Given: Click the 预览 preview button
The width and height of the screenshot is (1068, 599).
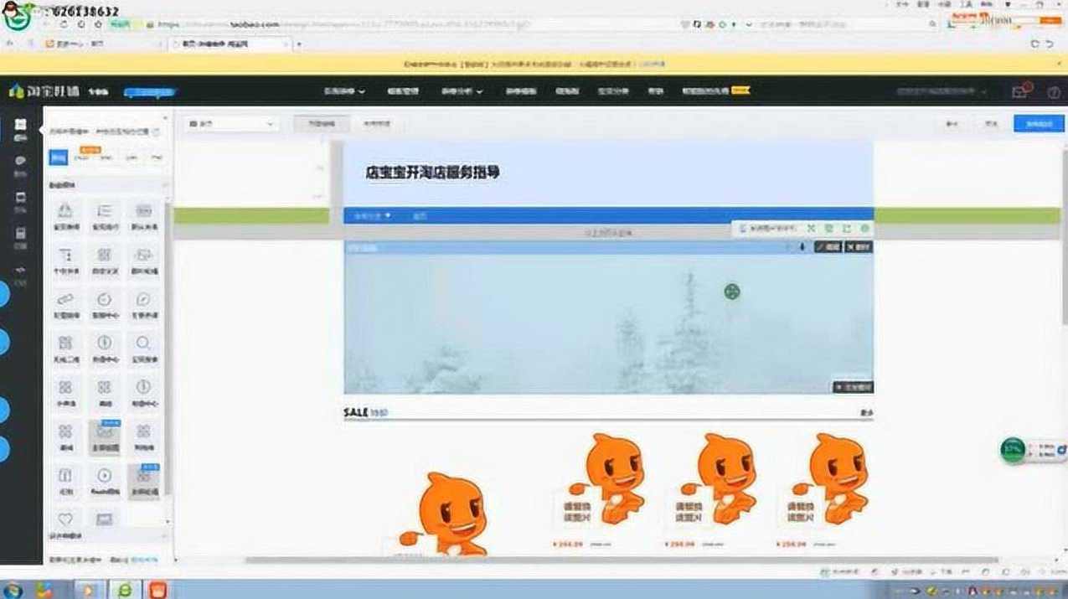Looking at the screenshot, I should click(992, 124).
